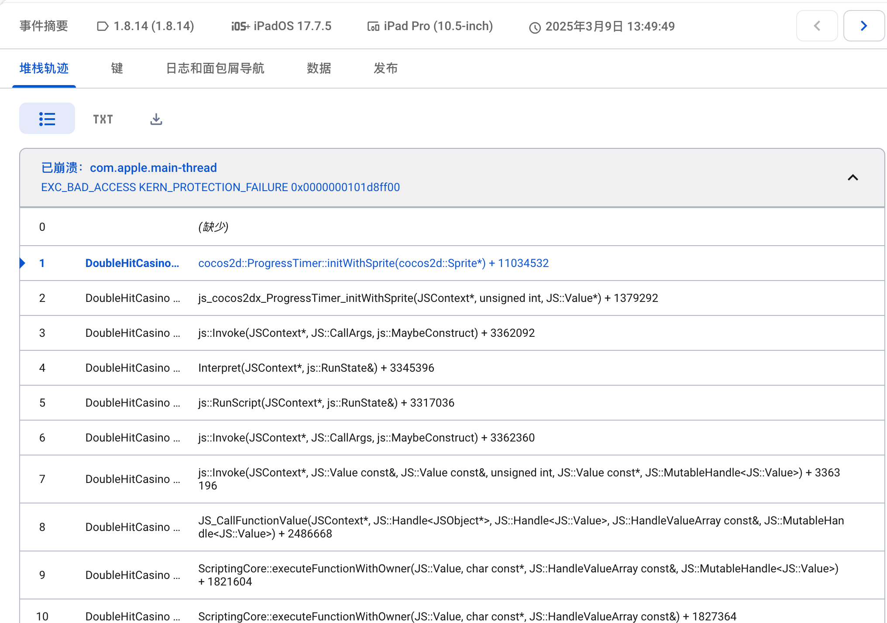Expand frame 1 disclosure triangle
This screenshot has width=887, height=623.
pyautogui.click(x=23, y=263)
